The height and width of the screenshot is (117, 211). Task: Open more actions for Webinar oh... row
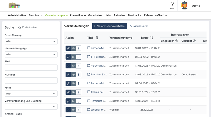[x=79, y=110]
